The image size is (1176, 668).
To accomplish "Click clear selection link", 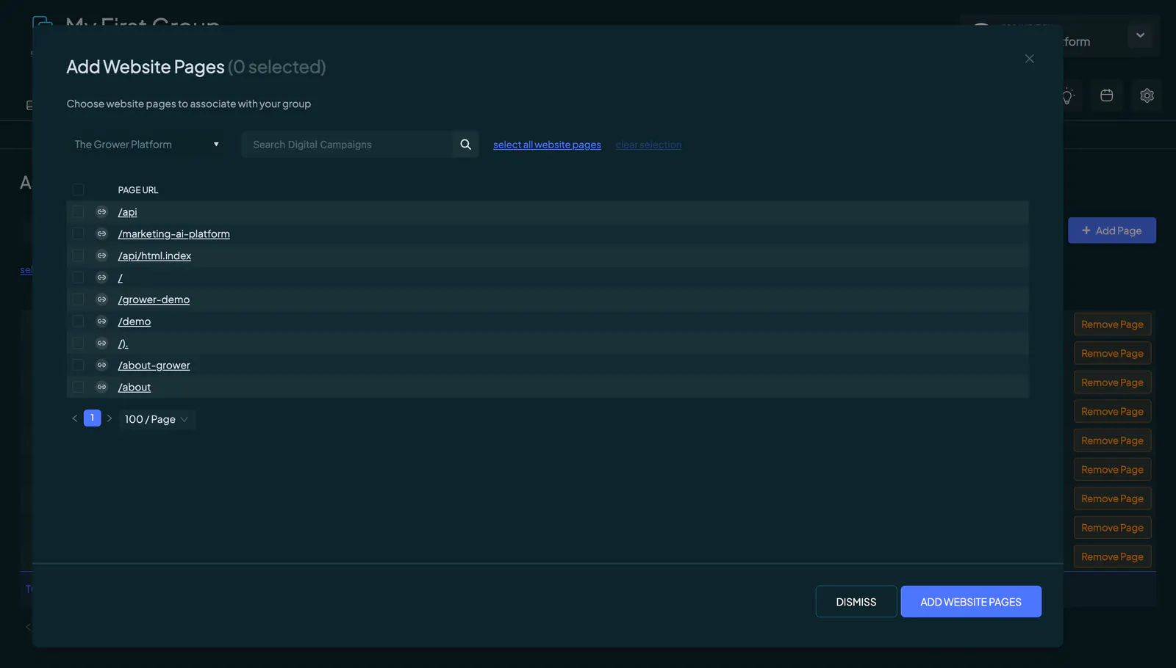I will 648,145.
